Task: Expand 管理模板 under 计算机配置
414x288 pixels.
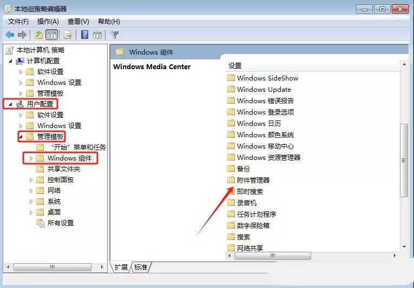Action: click(21, 93)
